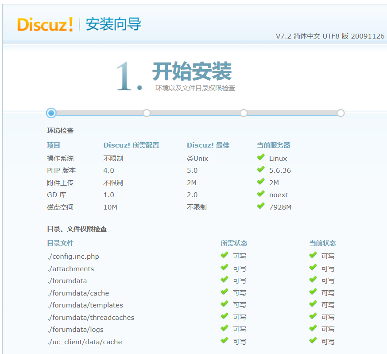Image resolution: width=387 pixels, height=354 pixels.
Task: Click the ./uc_client/data/cache directory name
Action: point(85,342)
